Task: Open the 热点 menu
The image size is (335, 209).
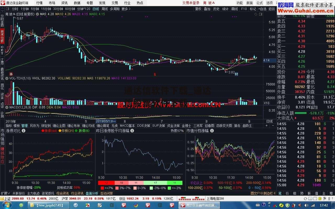Action: pyautogui.click(x=140, y=3)
